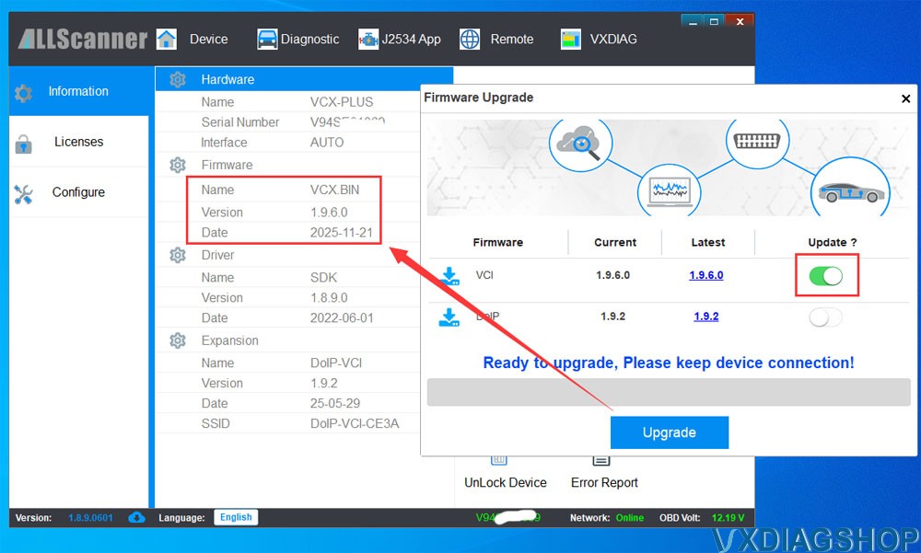Click the Information gear icon in sidebar
921x553 pixels.
[24, 92]
